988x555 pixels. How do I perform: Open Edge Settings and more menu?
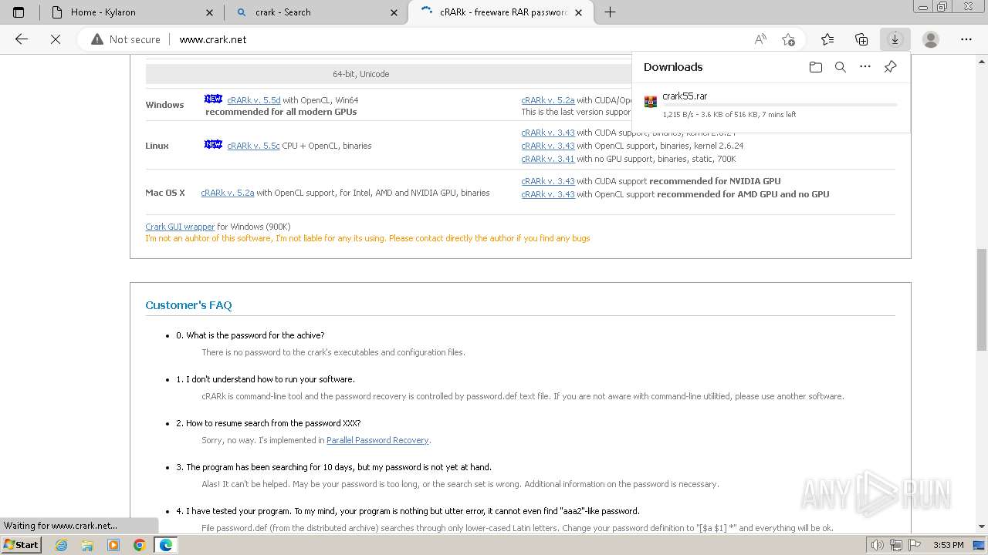point(966,39)
